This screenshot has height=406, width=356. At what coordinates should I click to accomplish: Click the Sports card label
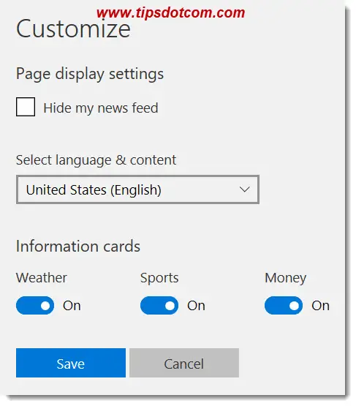coord(159,279)
